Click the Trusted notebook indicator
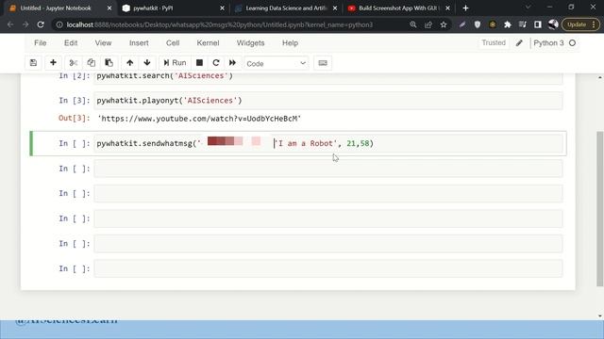Screen dimensions: 604x339 click(x=494, y=43)
